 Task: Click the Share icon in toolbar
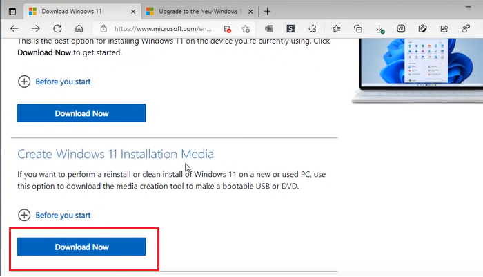446,28
